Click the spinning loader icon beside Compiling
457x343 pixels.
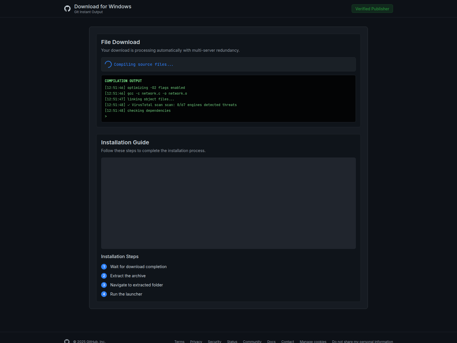coord(108,64)
